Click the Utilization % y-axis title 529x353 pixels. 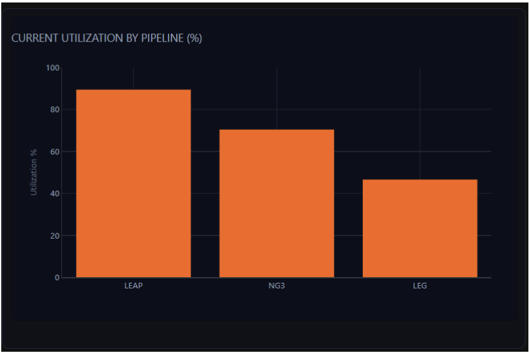(34, 172)
